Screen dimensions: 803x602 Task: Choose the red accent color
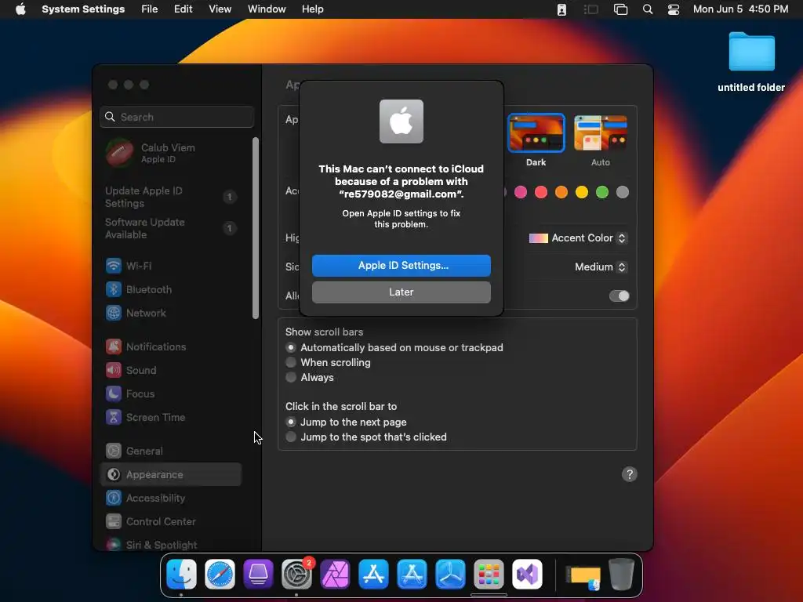pos(541,192)
